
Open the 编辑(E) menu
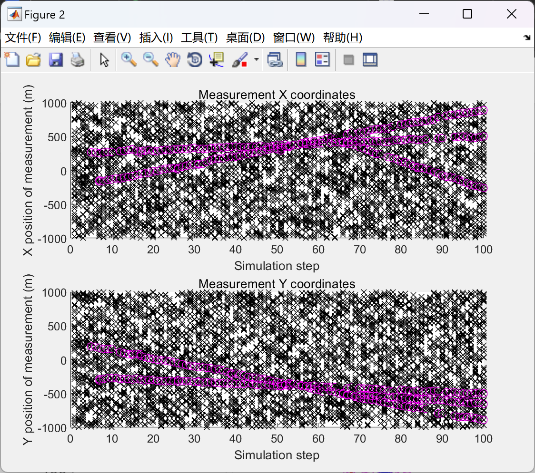(x=67, y=38)
